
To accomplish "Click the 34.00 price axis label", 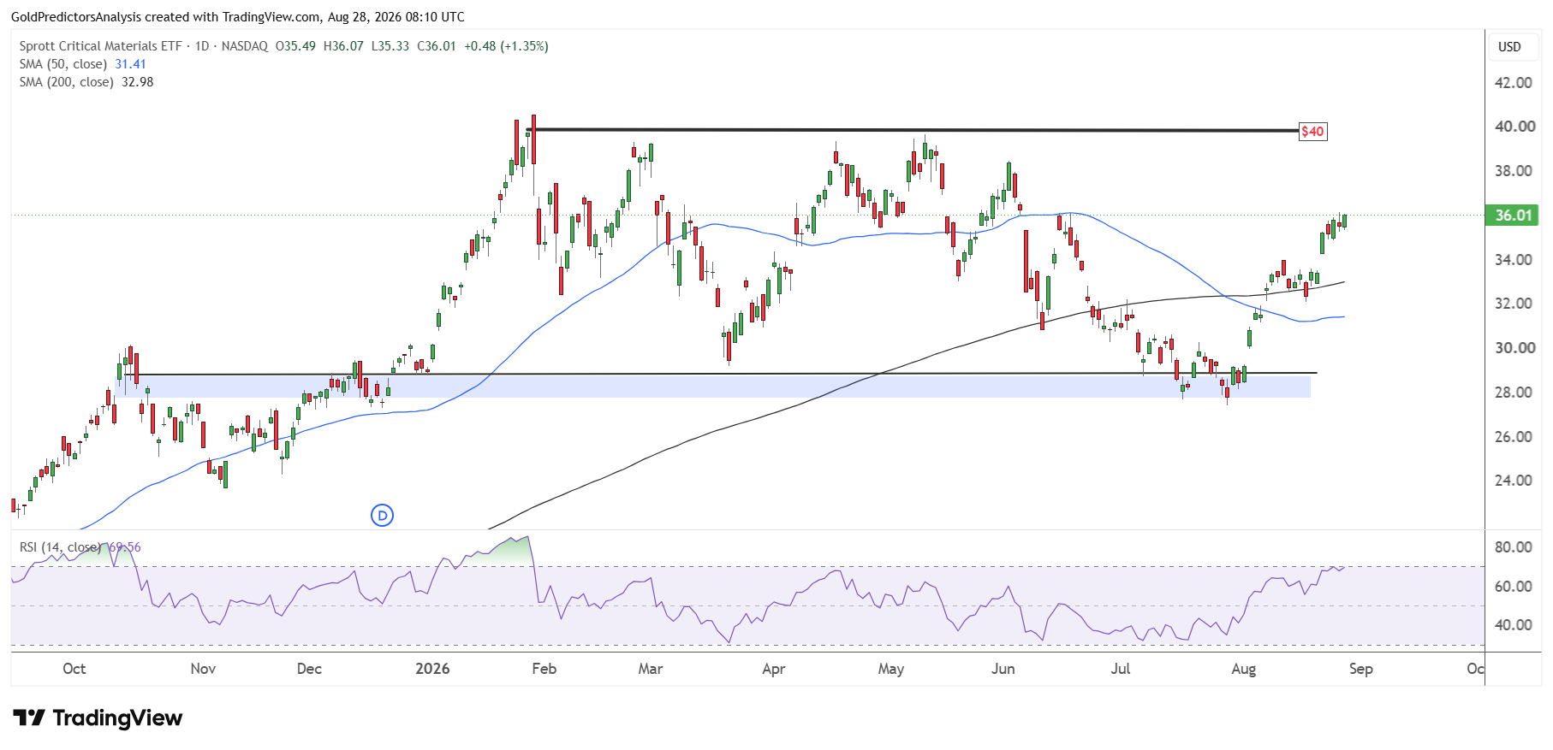I will [1513, 260].
